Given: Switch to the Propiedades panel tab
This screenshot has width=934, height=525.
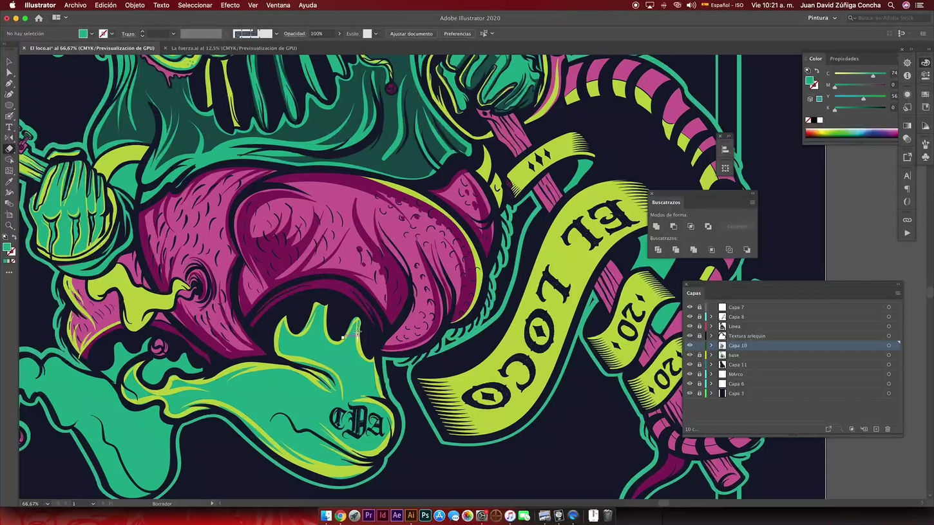Looking at the screenshot, I should point(844,59).
